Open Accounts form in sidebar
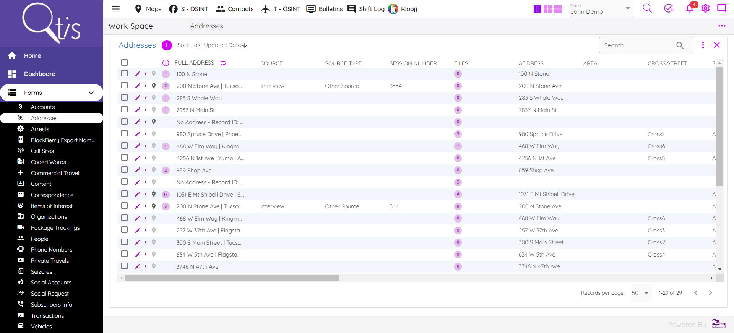 (x=43, y=107)
